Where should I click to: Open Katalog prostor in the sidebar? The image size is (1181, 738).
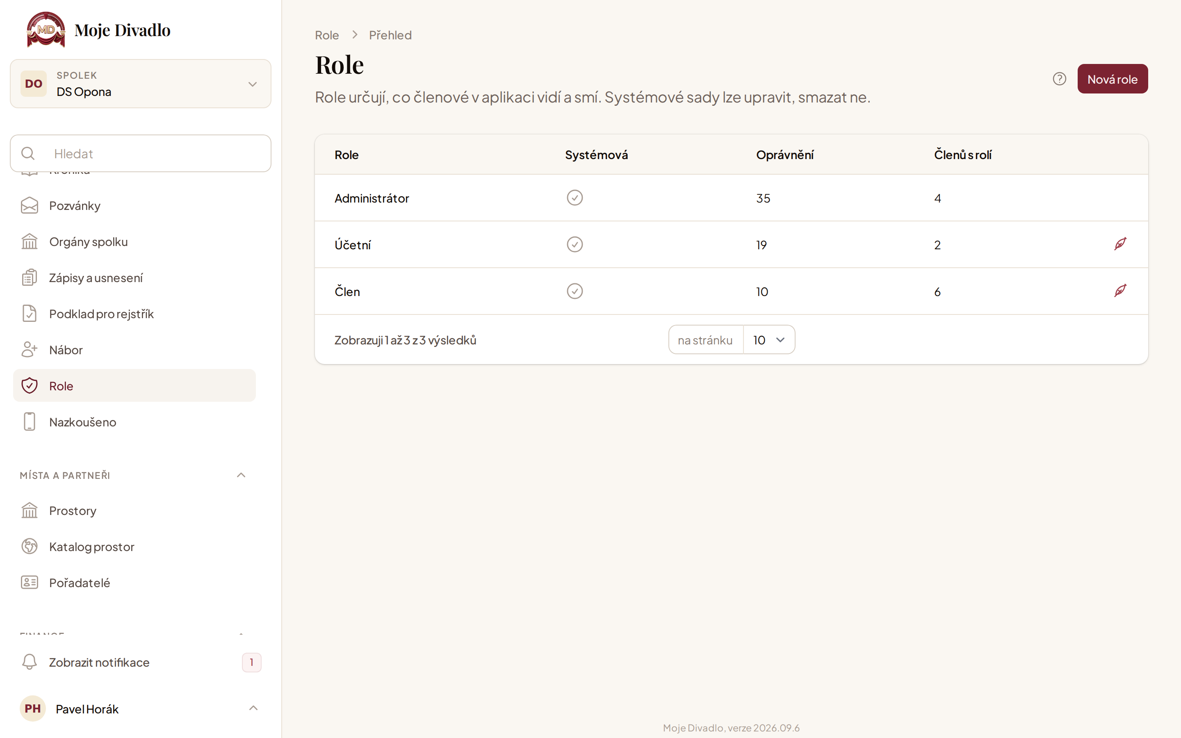click(x=134, y=547)
